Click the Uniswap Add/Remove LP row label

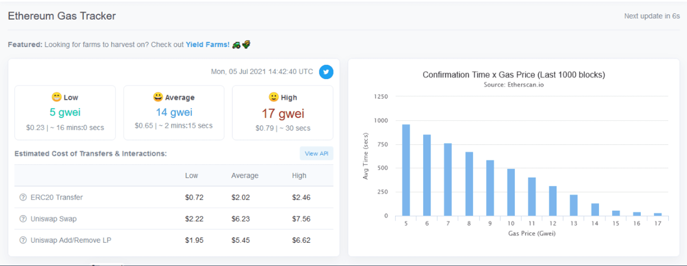[71, 240]
